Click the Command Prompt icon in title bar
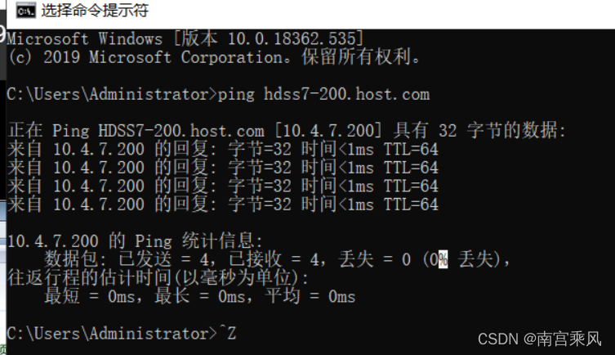 [25, 11]
